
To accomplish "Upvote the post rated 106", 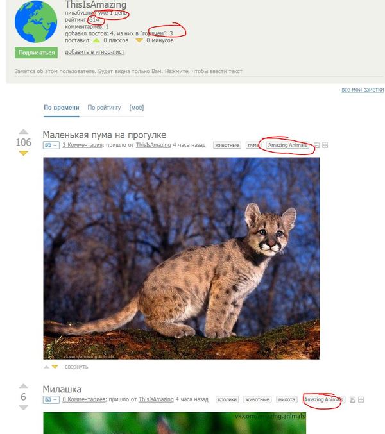I will point(24,132).
